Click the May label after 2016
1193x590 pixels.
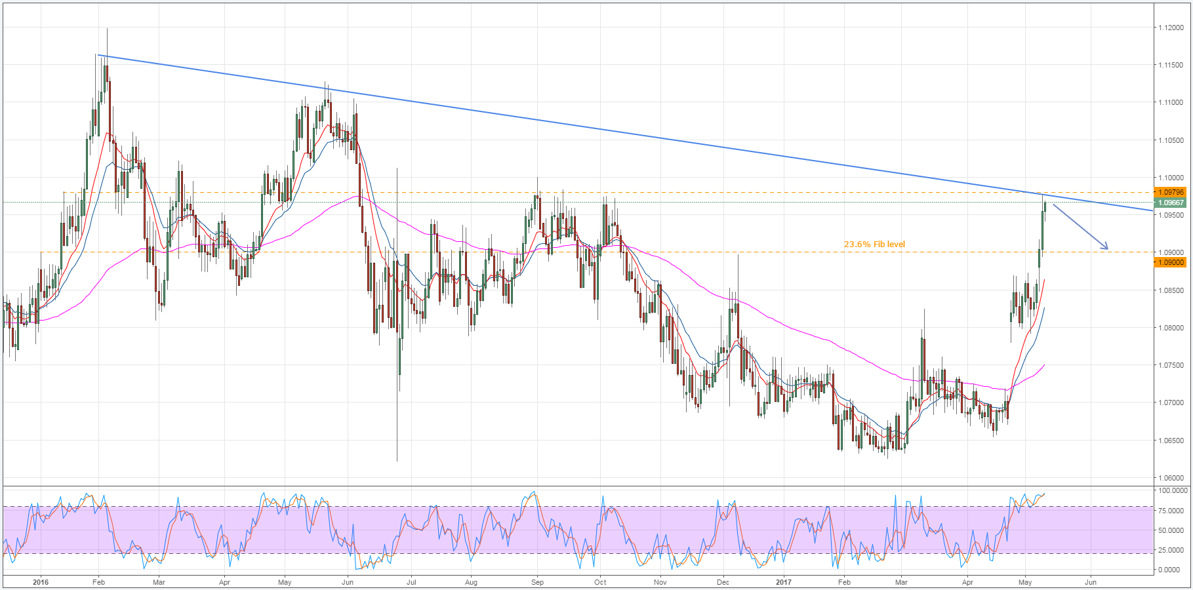(x=285, y=582)
